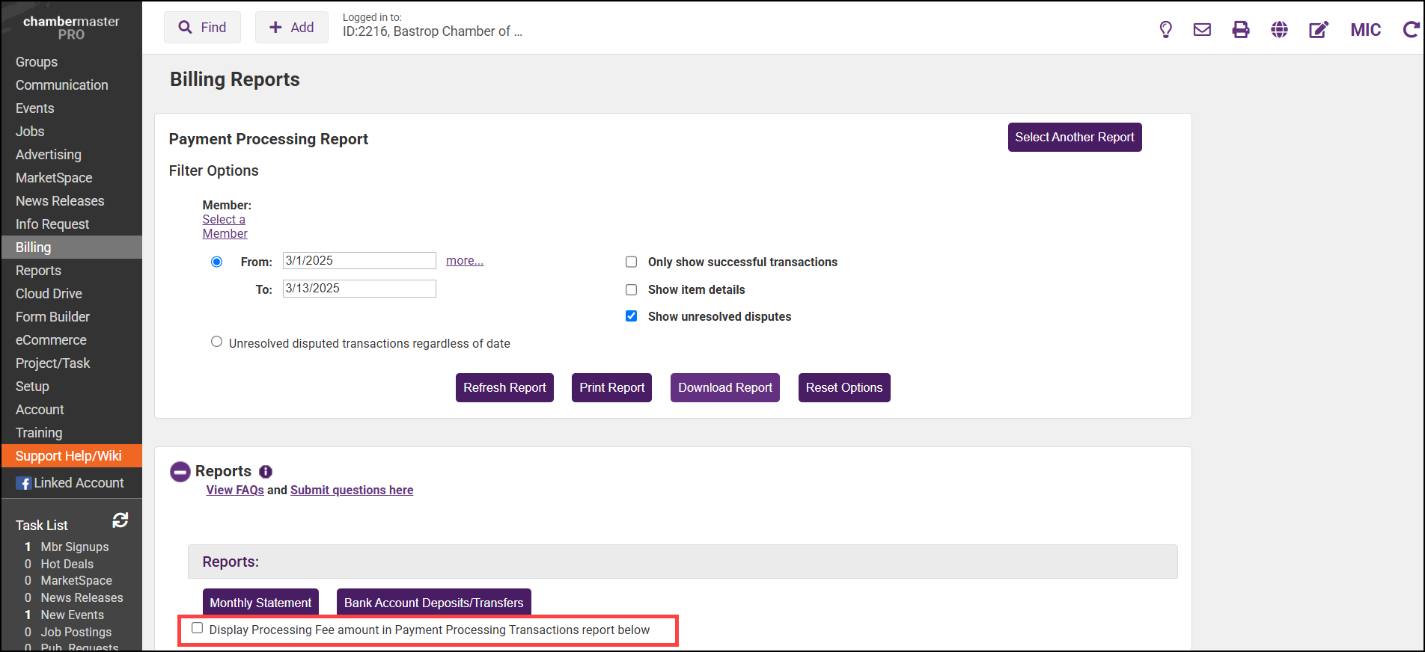Check the Show item details box
1425x652 pixels.
point(632,289)
